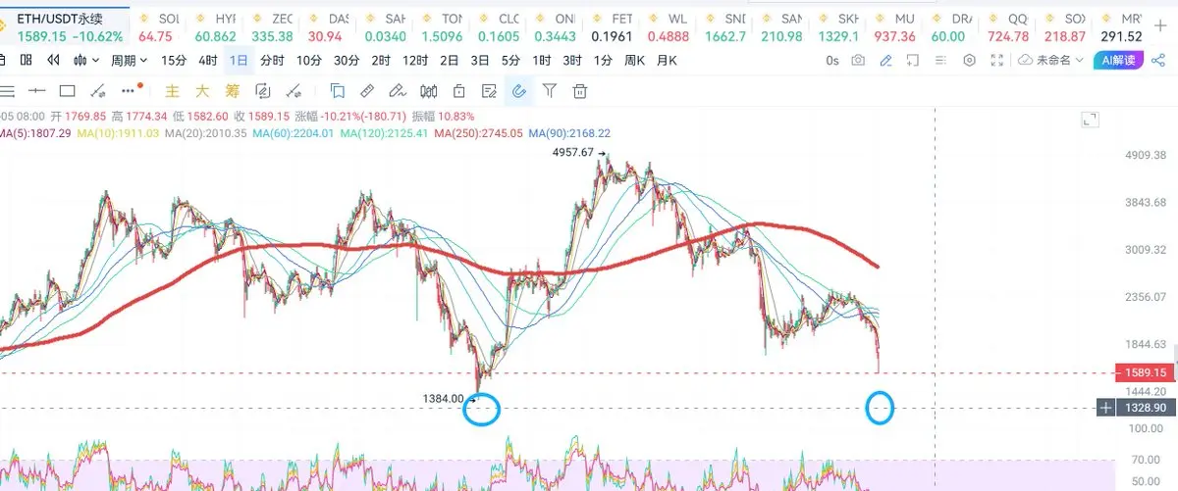The height and width of the screenshot is (491, 1178).
Task: Click the MA(90):2168.22 indicator label
Action: (569, 133)
